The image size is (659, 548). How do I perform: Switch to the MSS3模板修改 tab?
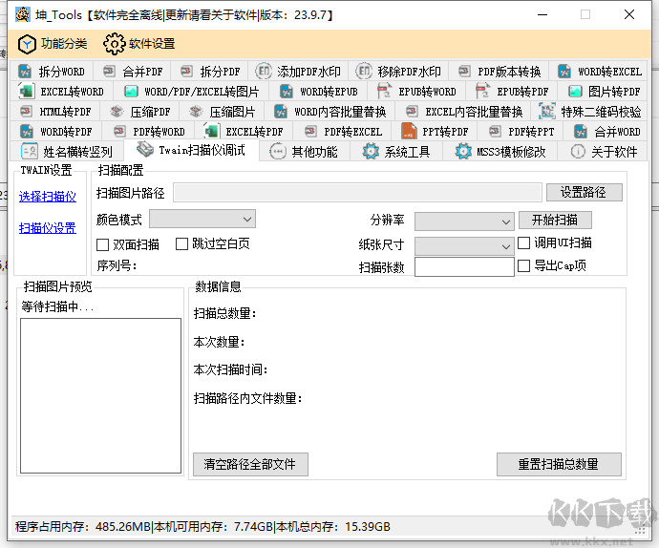[x=500, y=152]
